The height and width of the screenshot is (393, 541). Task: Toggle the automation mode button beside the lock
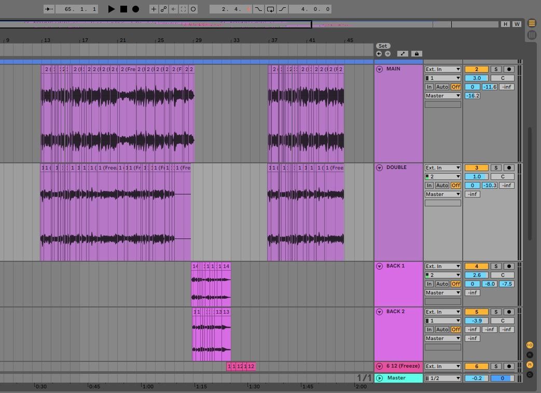pyautogui.click(x=403, y=54)
